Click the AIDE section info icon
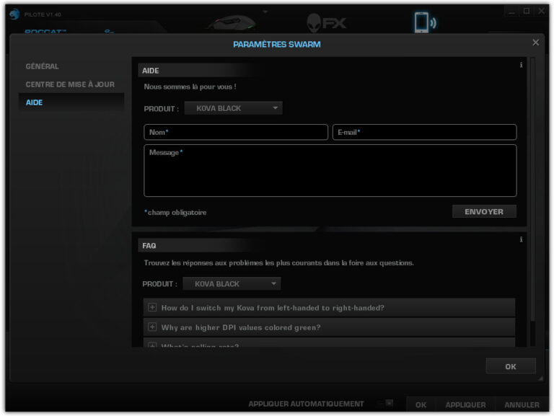 [x=521, y=65]
